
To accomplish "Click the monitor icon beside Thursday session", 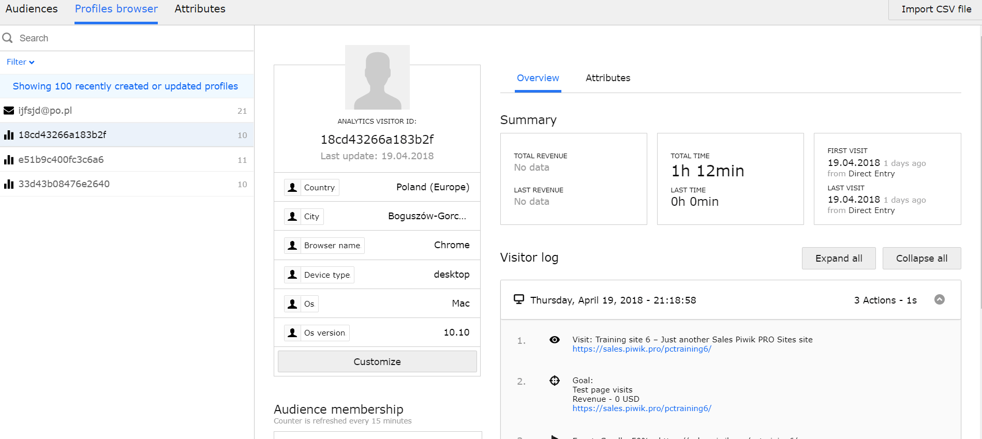I will tap(518, 300).
